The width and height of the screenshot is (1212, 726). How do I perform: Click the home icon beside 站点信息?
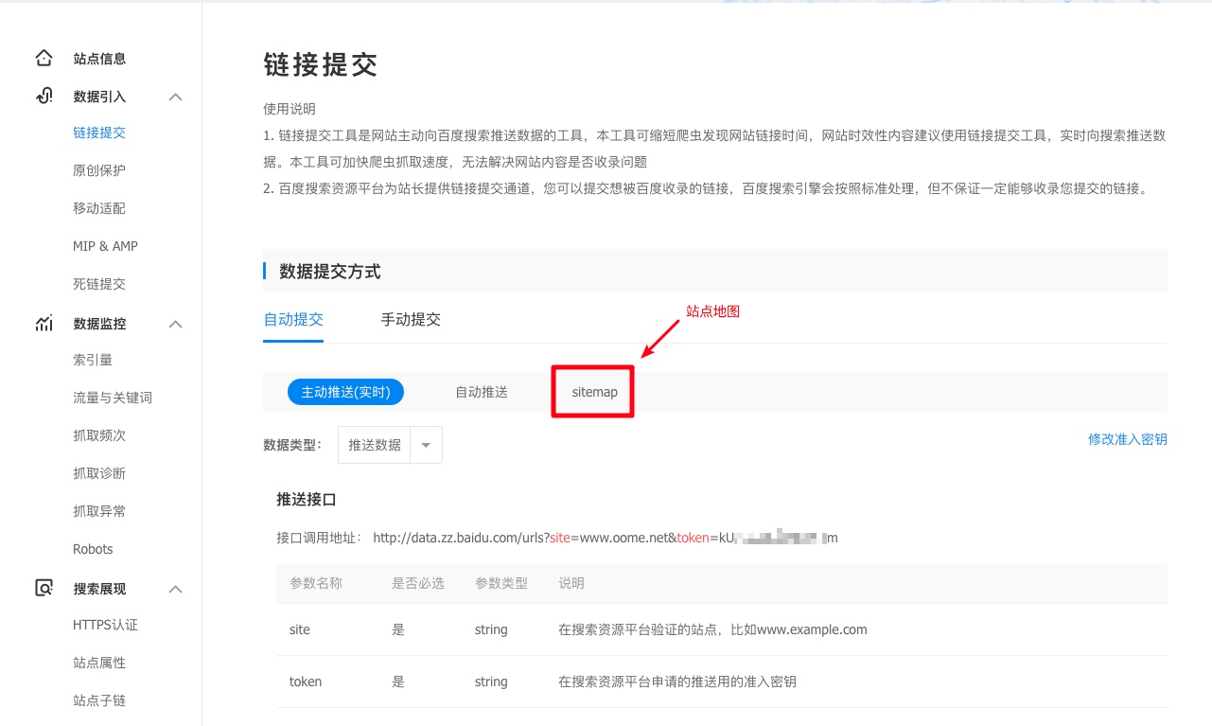coord(44,58)
